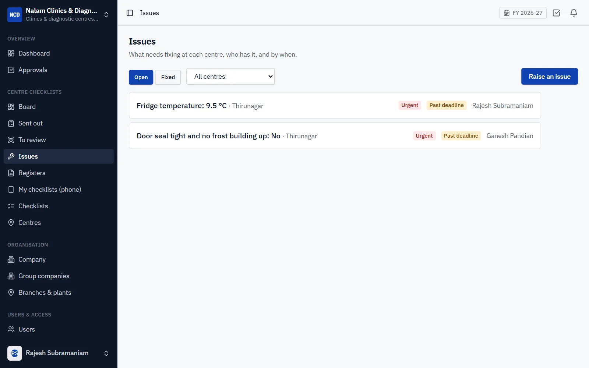
Task: Click the Users people icon
Action: pyautogui.click(x=11, y=329)
